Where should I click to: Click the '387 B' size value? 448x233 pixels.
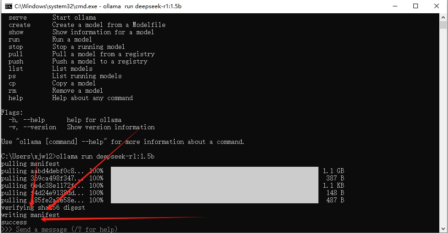pos(335,178)
